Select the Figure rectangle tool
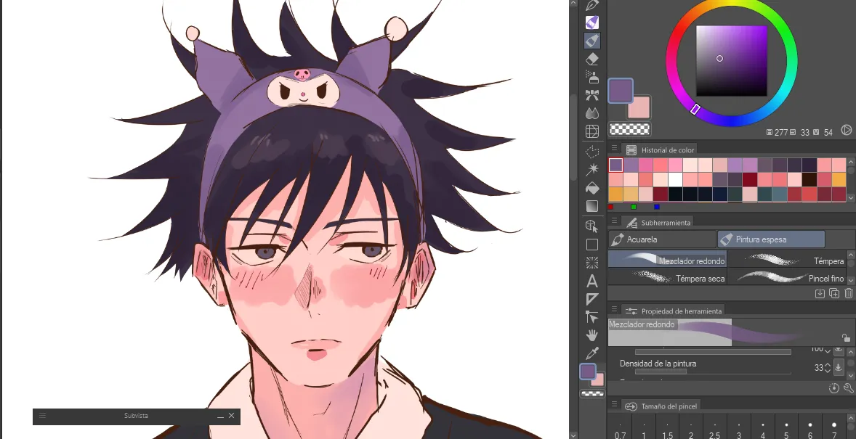856x439 pixels. pos(591,245)
